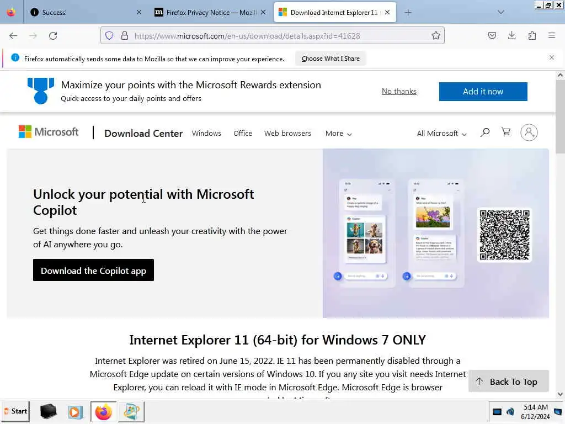565x424 pixels.
Task: Open the Windows menu in Download Center
Action: [x=206, y=134]
